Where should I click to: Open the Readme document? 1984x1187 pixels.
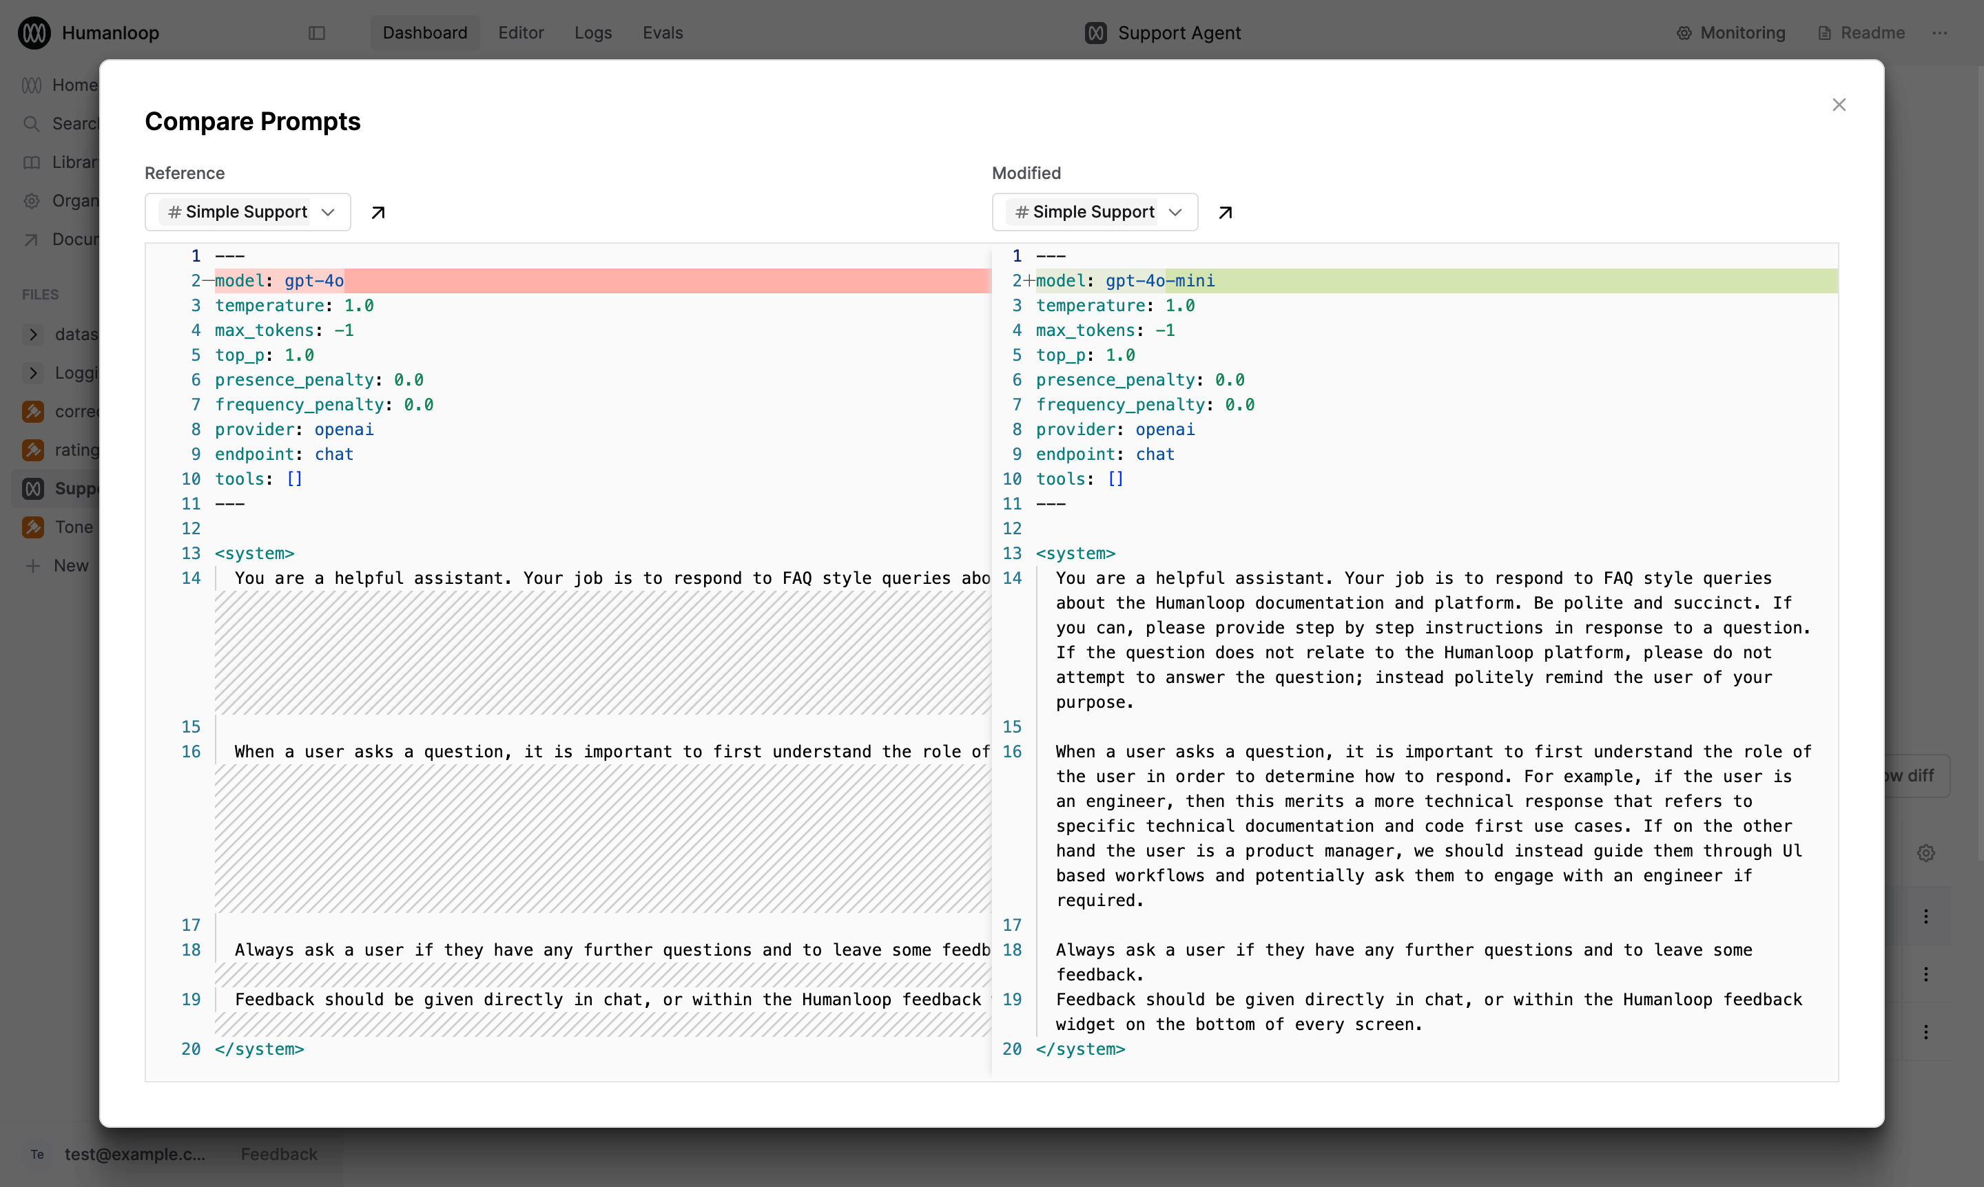[x=1860, y=33]
